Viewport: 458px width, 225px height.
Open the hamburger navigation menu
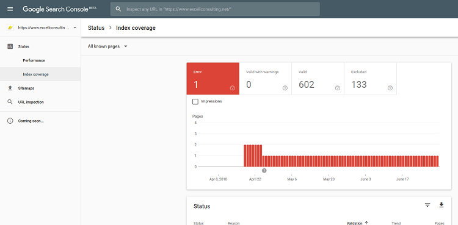(10, 9)
